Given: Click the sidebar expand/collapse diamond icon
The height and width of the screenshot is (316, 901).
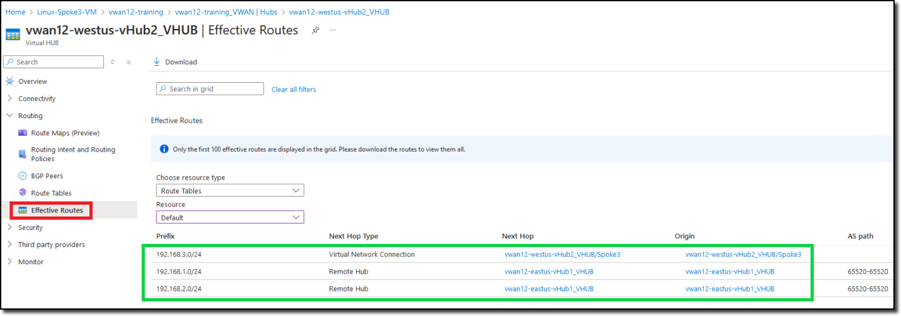Looking at the screenshot, I should pos(113,62).
